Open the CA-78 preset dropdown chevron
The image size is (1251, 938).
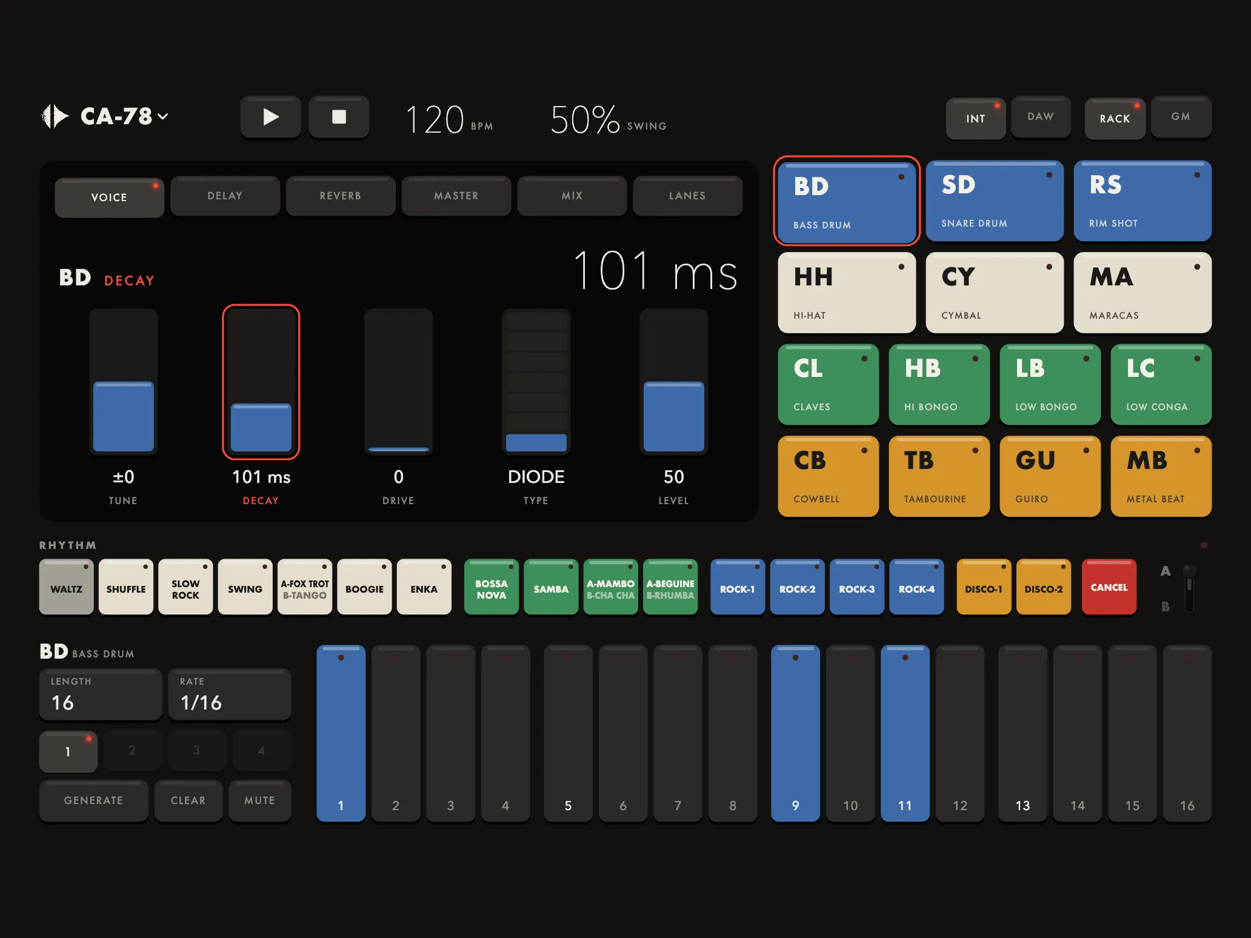pyautogui.click(x=163, y=116)
